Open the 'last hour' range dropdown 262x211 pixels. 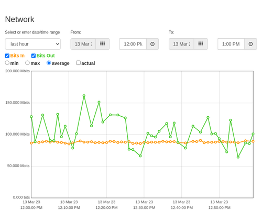click(33, 44)
